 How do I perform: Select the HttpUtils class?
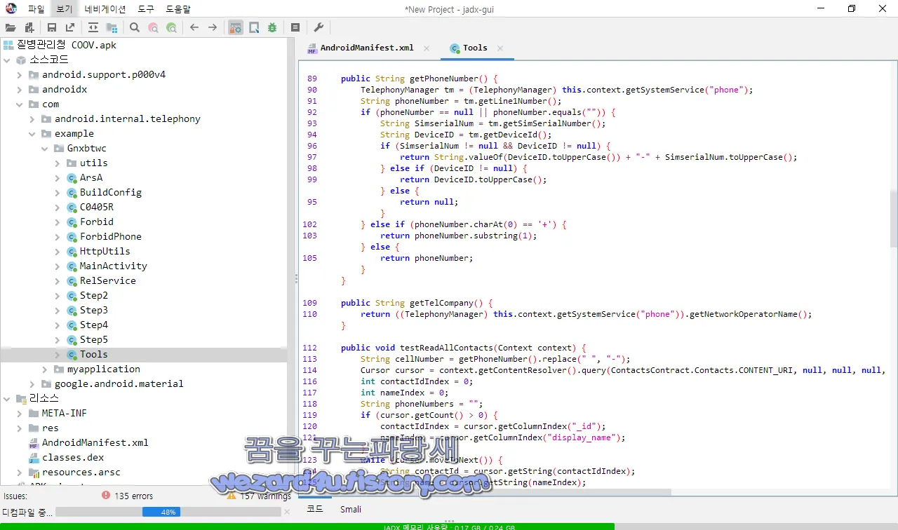105,251
